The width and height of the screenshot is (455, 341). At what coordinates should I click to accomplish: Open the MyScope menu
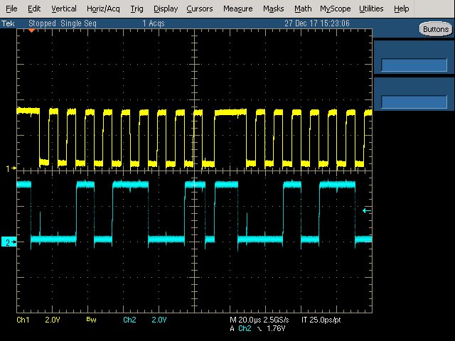pos(335,9)
